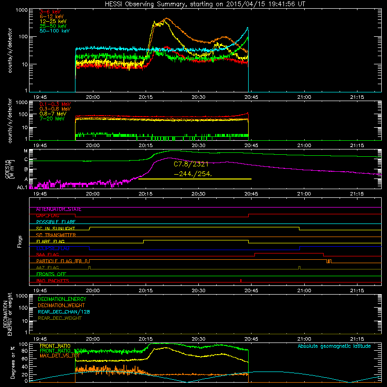Click the -244./254. flare position text

[193, 174]
